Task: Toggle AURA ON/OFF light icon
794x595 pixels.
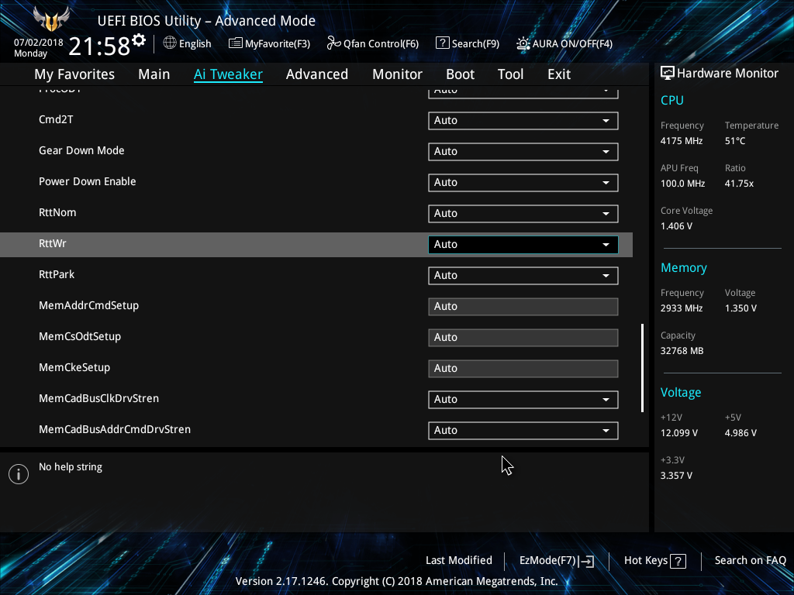Action: click(x=523, y=43)
